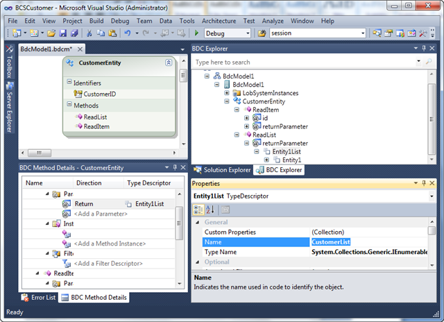Image resolution: width=444 pixels, height=322 pixels.
Task: Click the New Project toolbar icon
Action: [x=17, y=33]
